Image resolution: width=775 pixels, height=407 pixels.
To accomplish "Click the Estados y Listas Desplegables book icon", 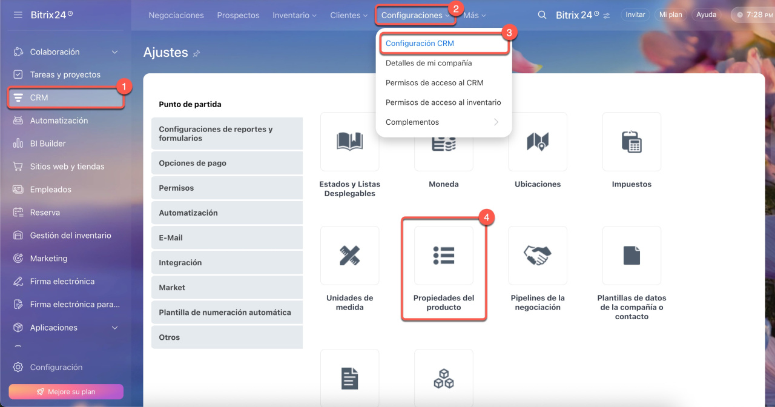I will tap(349, 142).
